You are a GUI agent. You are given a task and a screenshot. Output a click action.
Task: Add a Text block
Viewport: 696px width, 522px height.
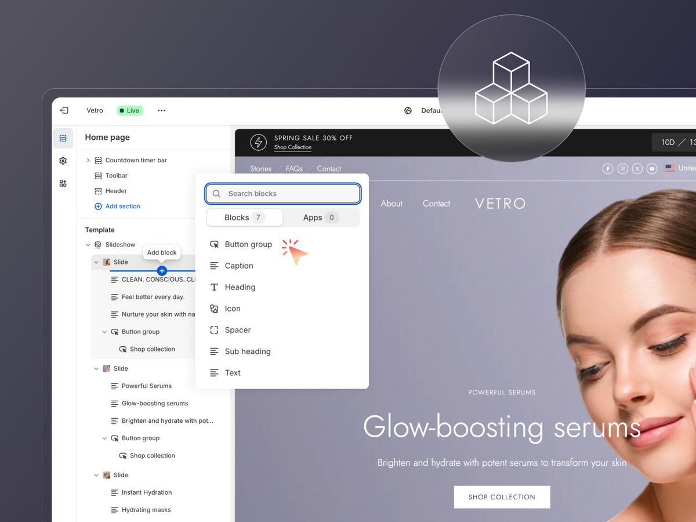coord(233,373)
